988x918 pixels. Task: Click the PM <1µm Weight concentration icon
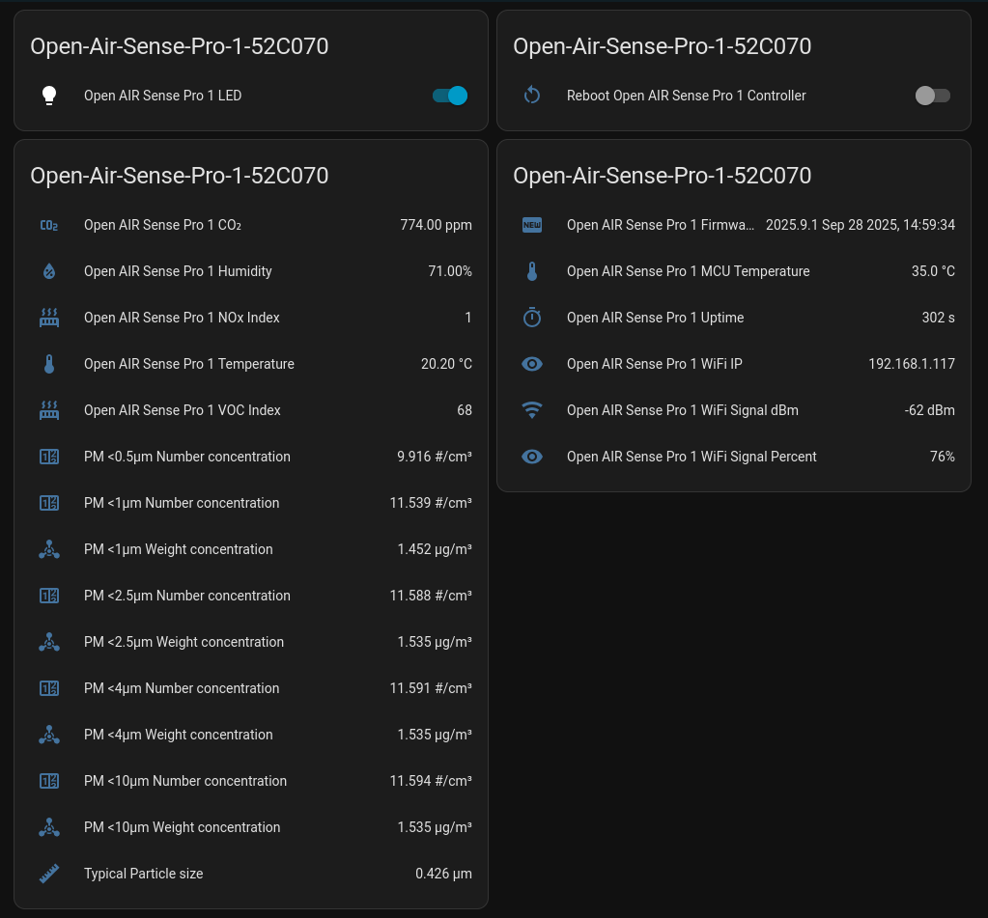49,549
